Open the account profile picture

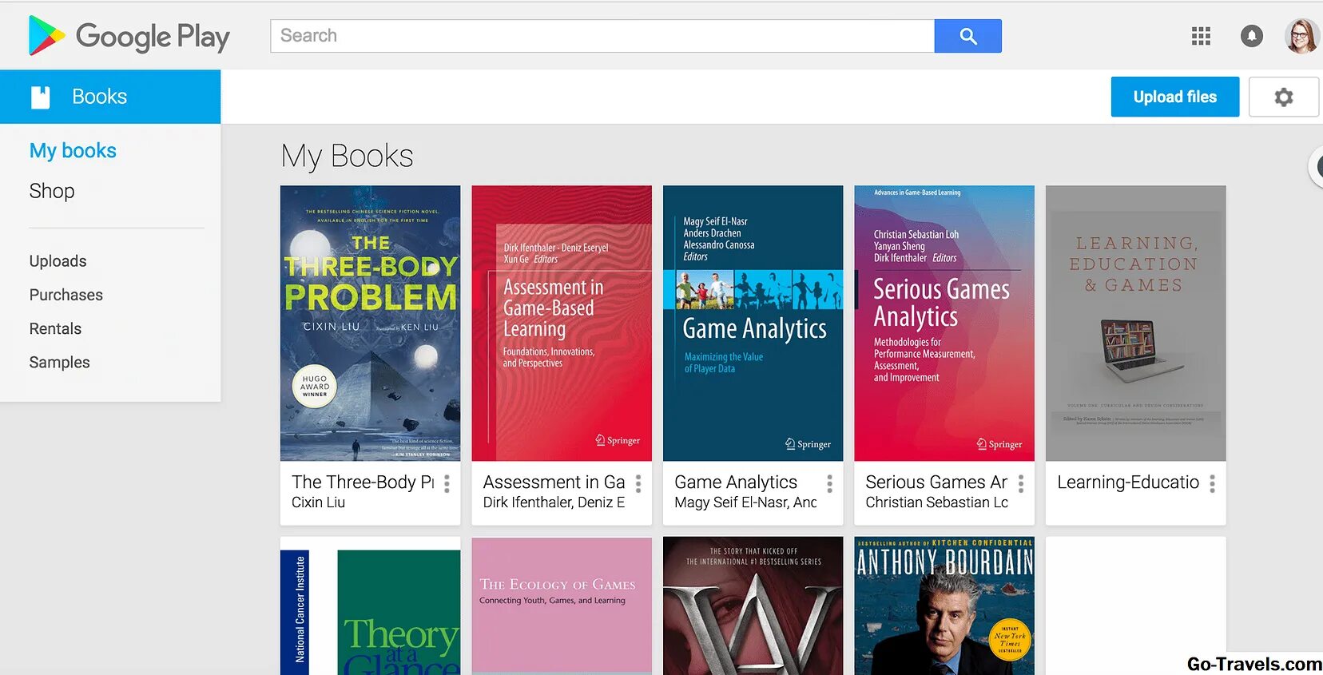pos(1301,36)
